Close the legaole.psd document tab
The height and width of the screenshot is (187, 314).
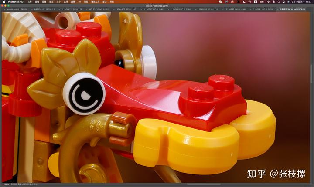tap(5, 10)
